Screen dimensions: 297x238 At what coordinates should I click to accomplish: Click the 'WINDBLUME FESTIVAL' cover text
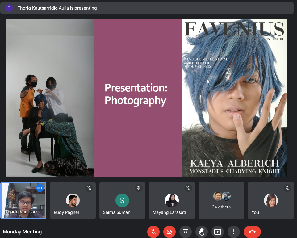coord(206,59)
